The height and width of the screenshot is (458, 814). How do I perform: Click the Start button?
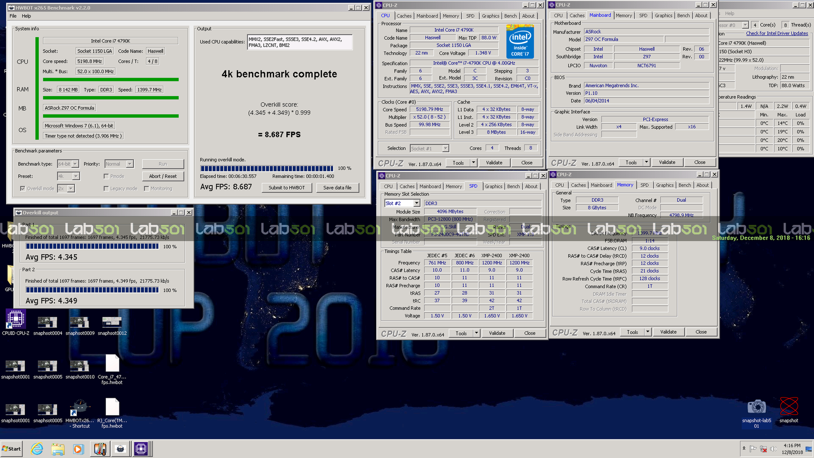11,449
